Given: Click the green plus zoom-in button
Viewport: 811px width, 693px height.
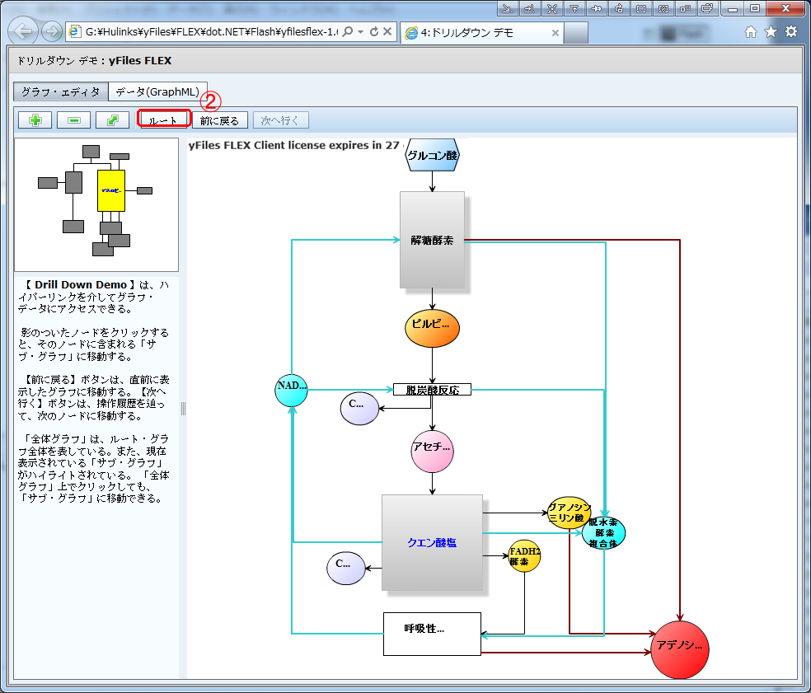Looking at the screenshot, I should [35, 120].
